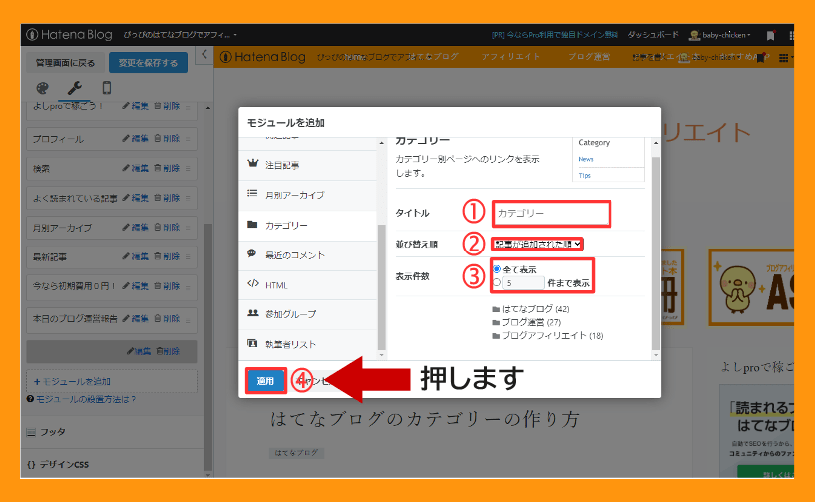Edit the last unnamed highlighted module
815x502 pixels.
pyautogui.click(x=140, y=351)
